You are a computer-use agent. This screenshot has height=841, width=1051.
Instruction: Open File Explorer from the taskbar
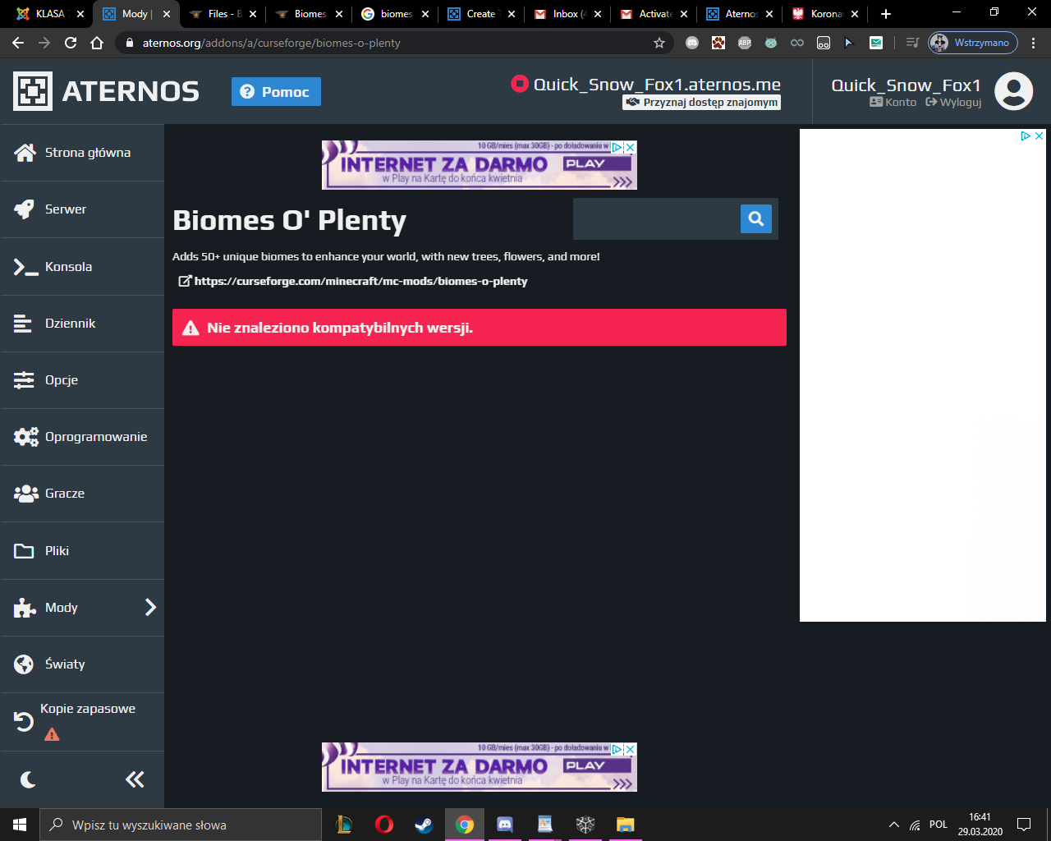click(x=625, y=825)
